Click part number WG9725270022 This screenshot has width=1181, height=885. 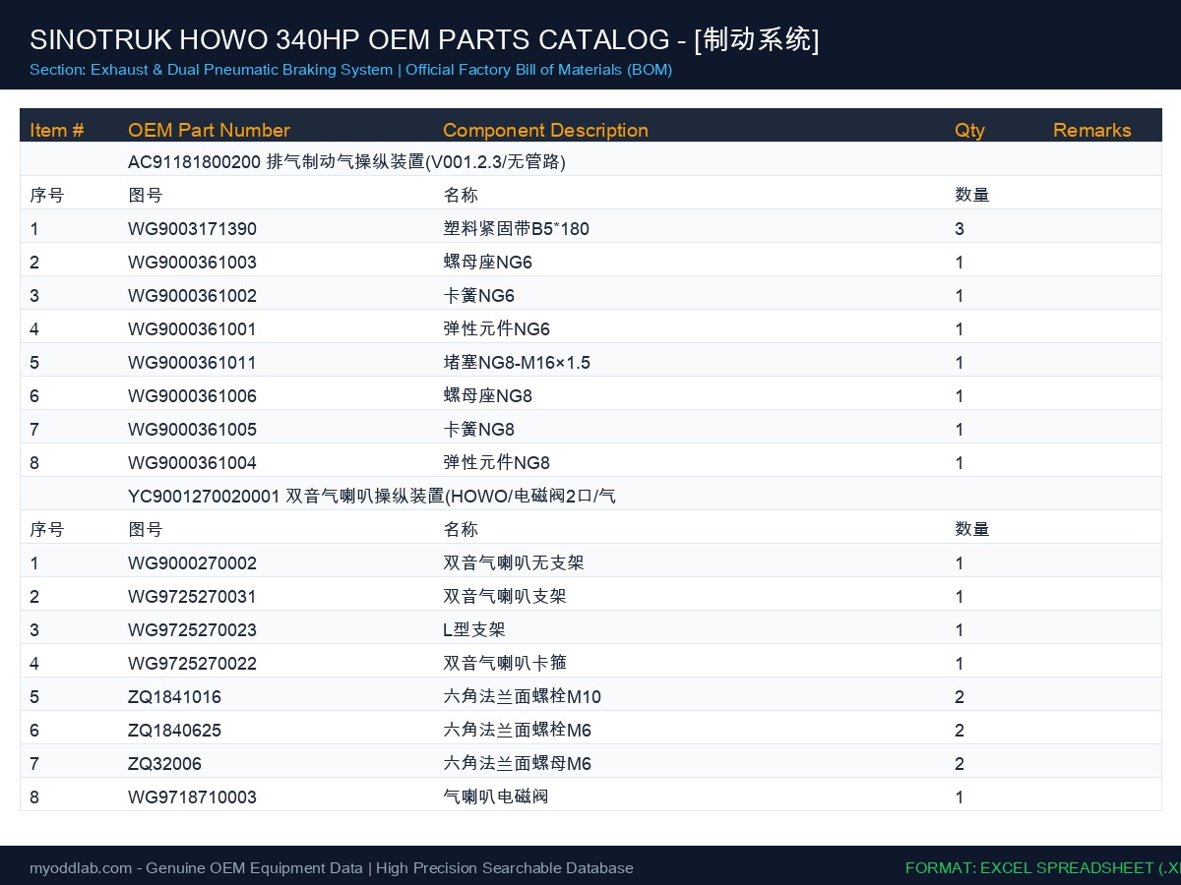click(192, 664)
